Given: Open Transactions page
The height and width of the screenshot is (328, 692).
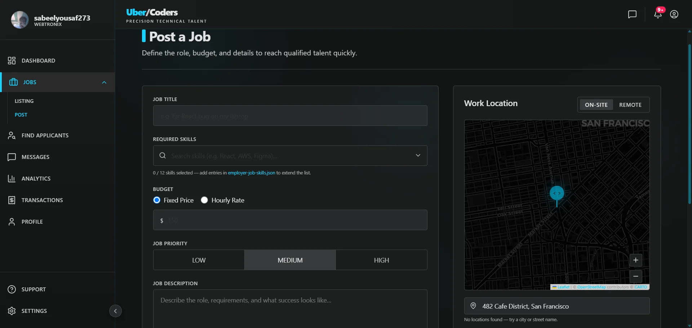Looking at the screenshot, I should click(42, 200).
